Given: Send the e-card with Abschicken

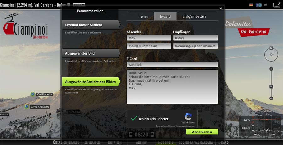Looking at the screenshot, I should point(202,132).
